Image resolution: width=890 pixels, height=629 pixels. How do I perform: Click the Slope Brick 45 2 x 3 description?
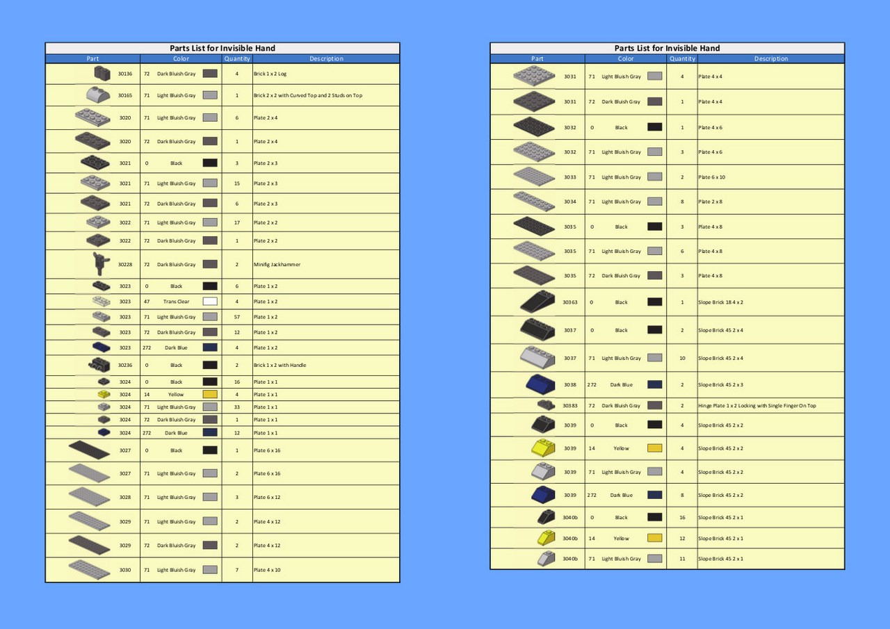point(720,384)
